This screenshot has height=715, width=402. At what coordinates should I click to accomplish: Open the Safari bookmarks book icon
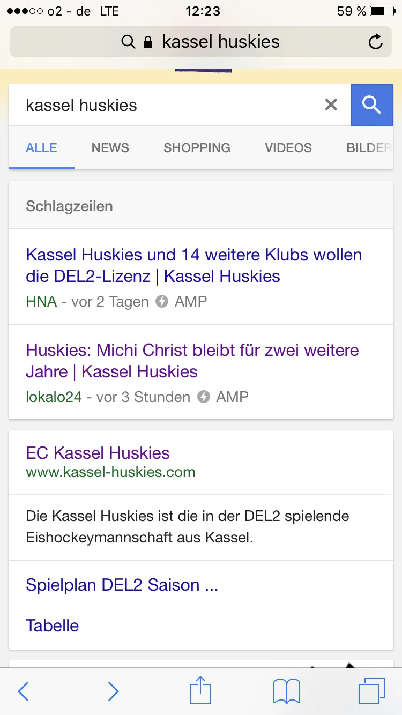287,691
